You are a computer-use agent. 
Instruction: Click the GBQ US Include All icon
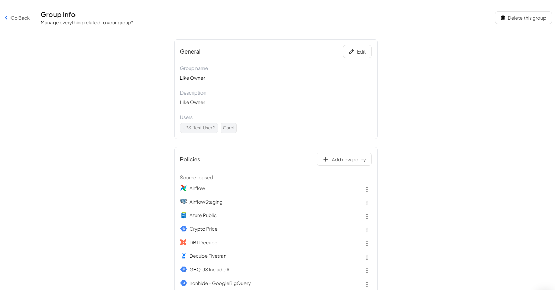click(x=183, y=269)
